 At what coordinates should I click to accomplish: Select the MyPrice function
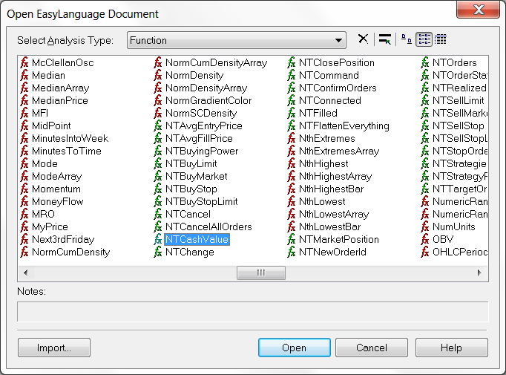pyautogui.click(x=50, y=226)
